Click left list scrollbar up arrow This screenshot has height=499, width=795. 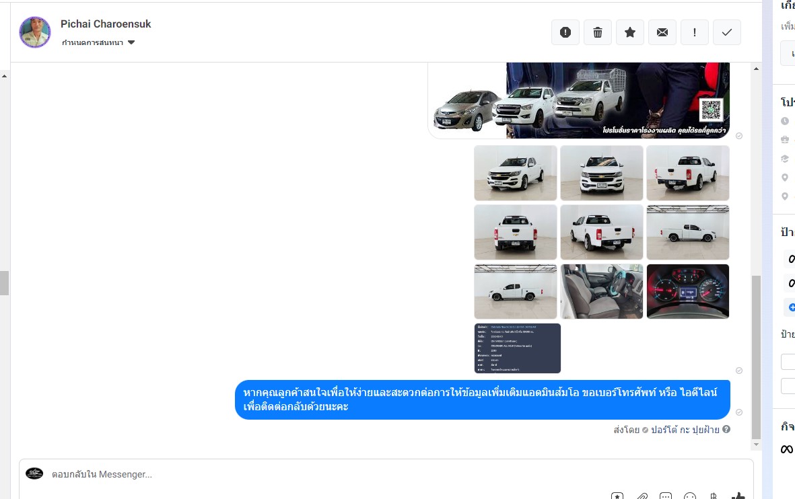pos(5,76)
